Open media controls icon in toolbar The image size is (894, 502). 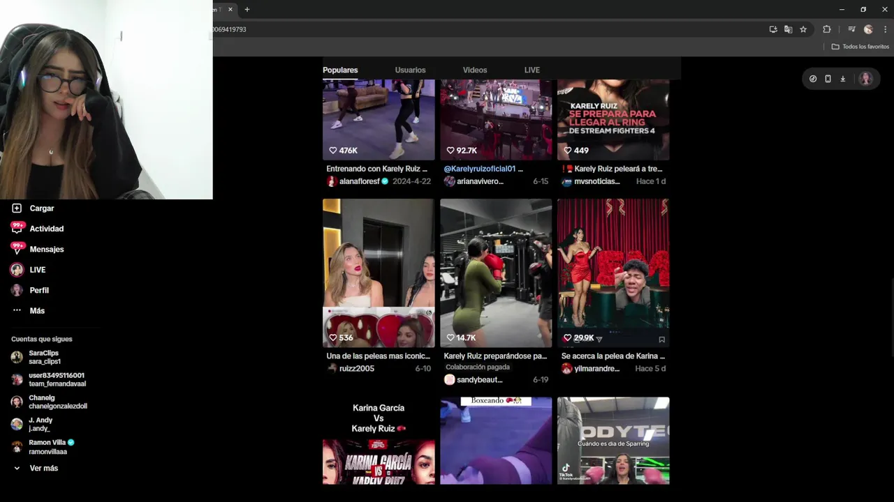coord(851,29)
